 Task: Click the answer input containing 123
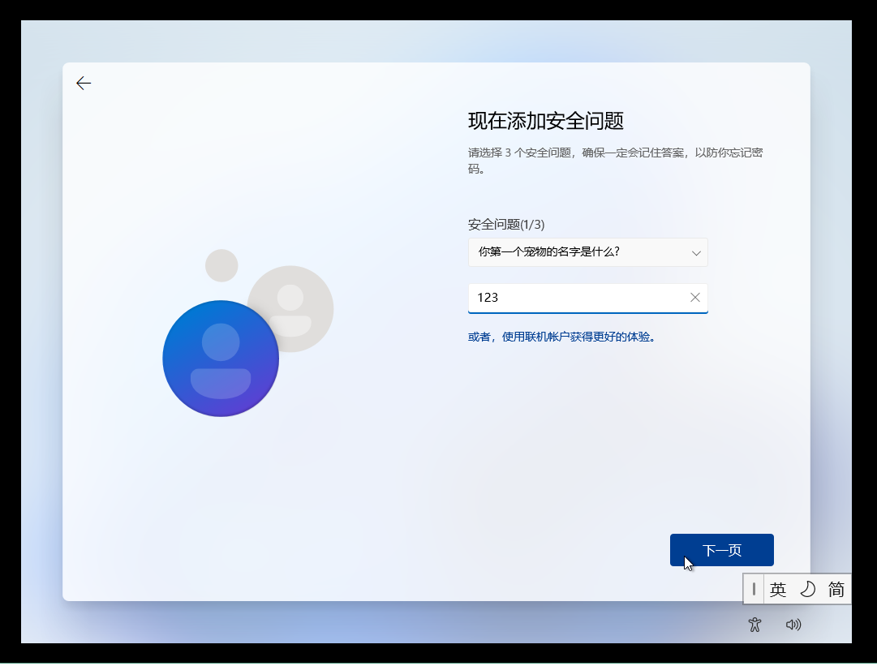588,298
